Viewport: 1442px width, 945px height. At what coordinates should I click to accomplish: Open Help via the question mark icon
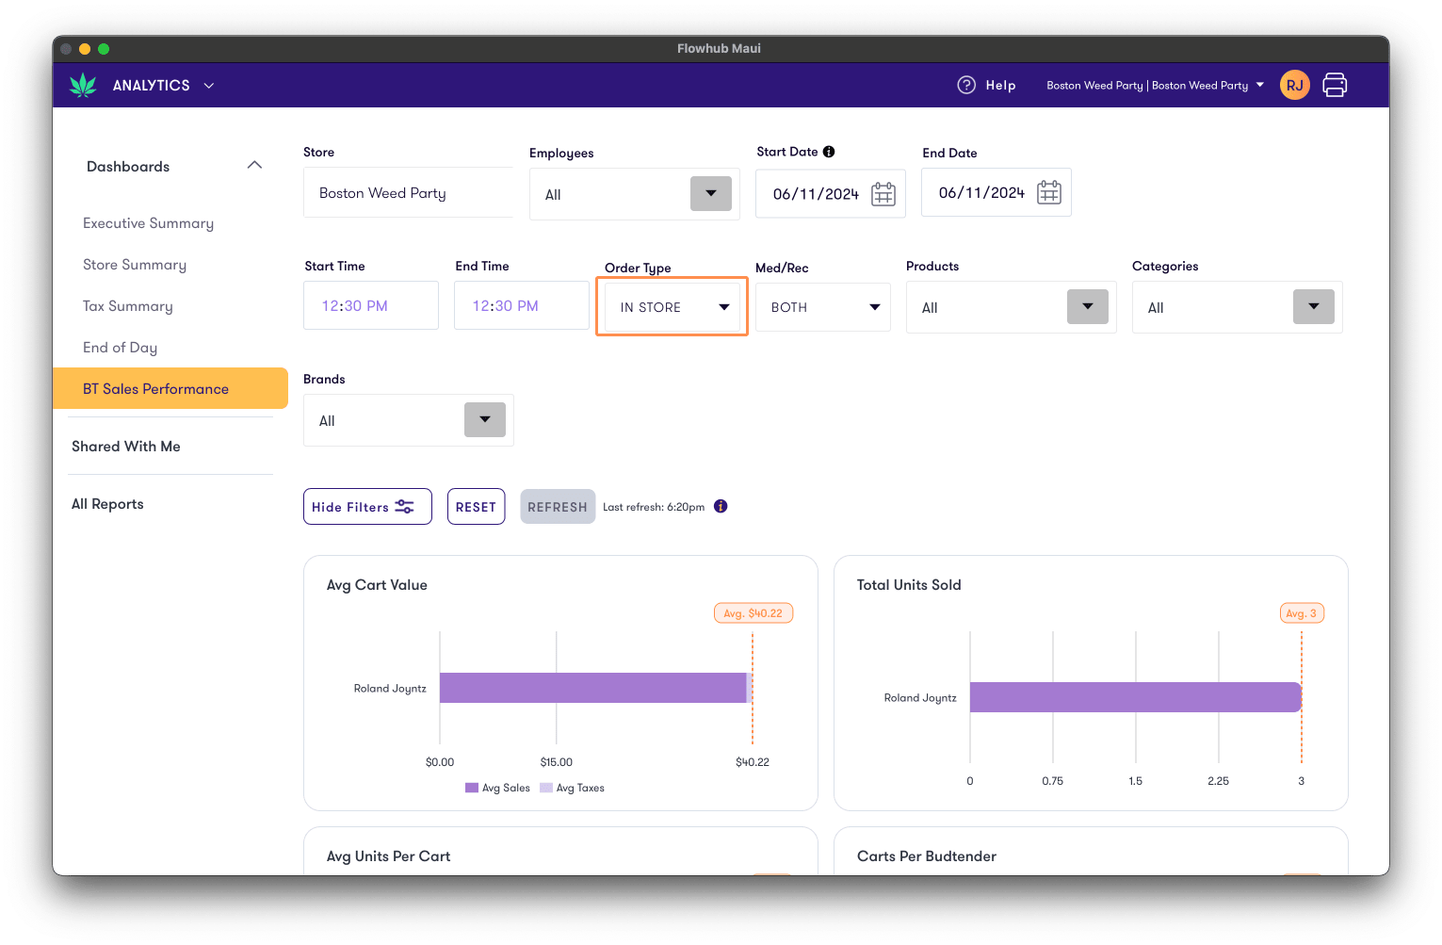pyautogui.click(x=967, y=85)
